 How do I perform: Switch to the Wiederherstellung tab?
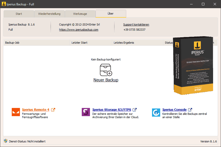point(49,14)
